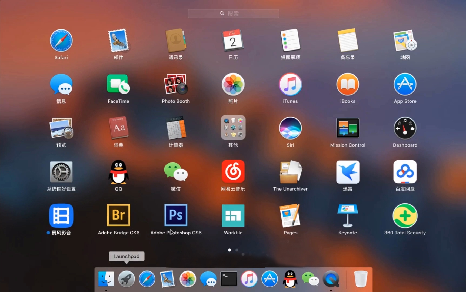
Task: Open Adobe Bridge CS6
Action: pyautogui.click(x=119, y=215)
